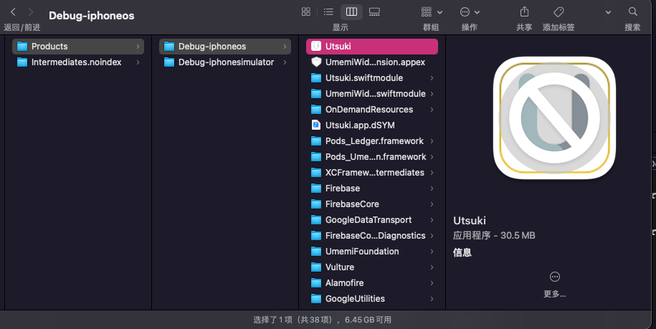
Task: Switch to column view
Action: (351, 11)
